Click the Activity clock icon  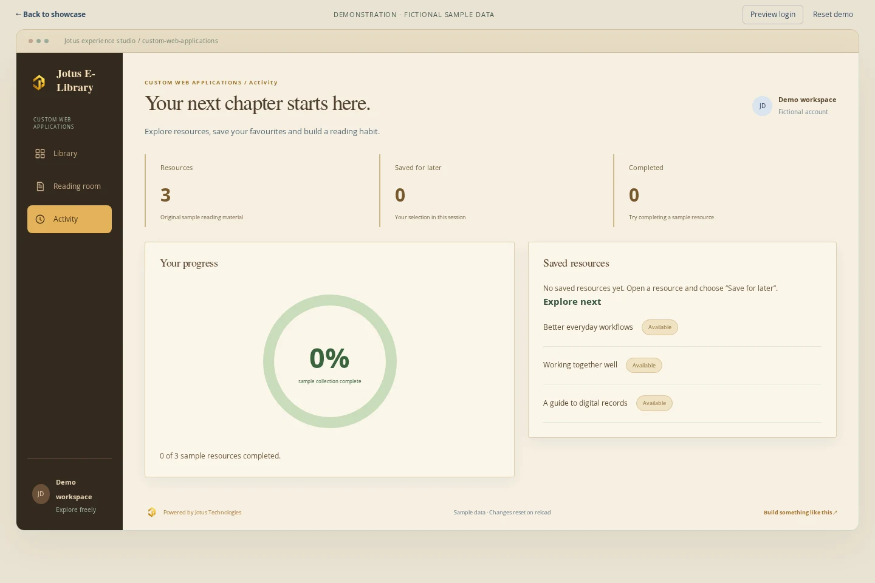(x=40, y=219)
